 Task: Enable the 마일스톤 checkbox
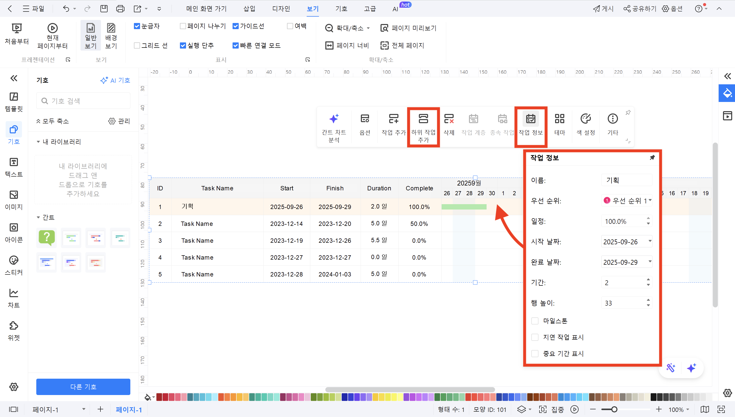coord(535,321)
